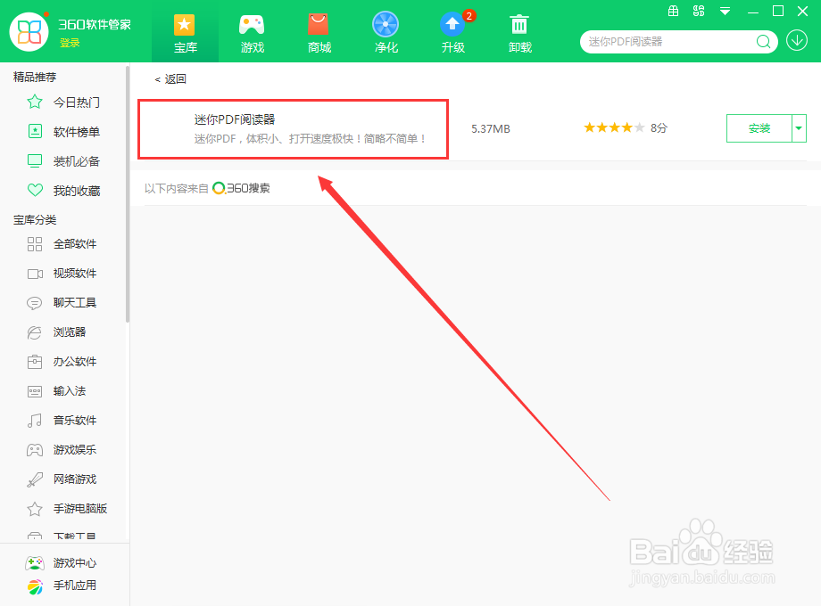Click the star rating for 迷你PDF阅读器

[x=614, y=127]
